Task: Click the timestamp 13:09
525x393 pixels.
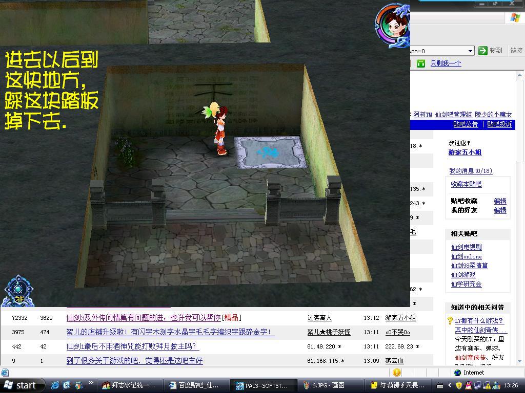Action: click(371, 361)
